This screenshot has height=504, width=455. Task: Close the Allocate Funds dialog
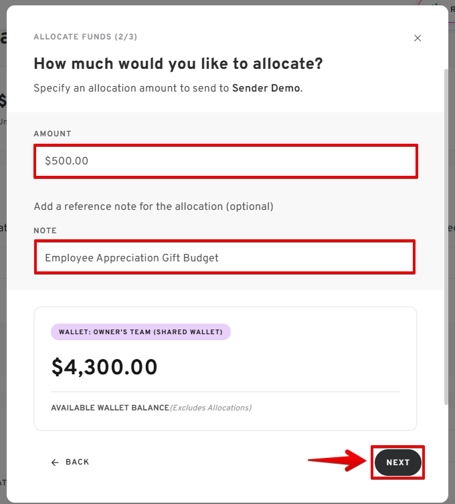pos(418,38)
